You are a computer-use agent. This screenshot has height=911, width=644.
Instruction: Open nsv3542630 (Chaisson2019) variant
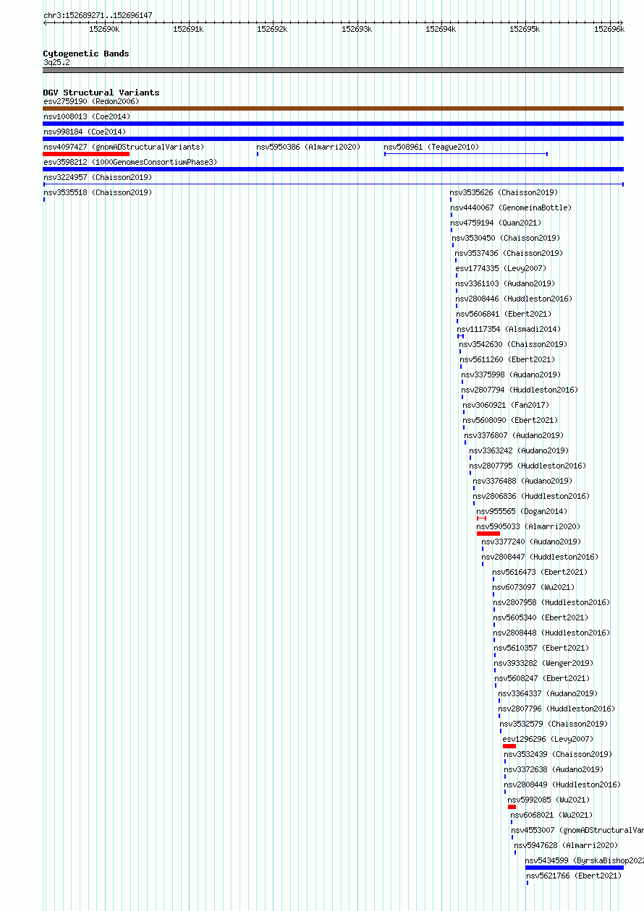pos(513,344)
